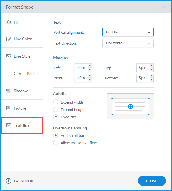Click the Text Box icon
172x191 pixels.
[x=9, y=125]
